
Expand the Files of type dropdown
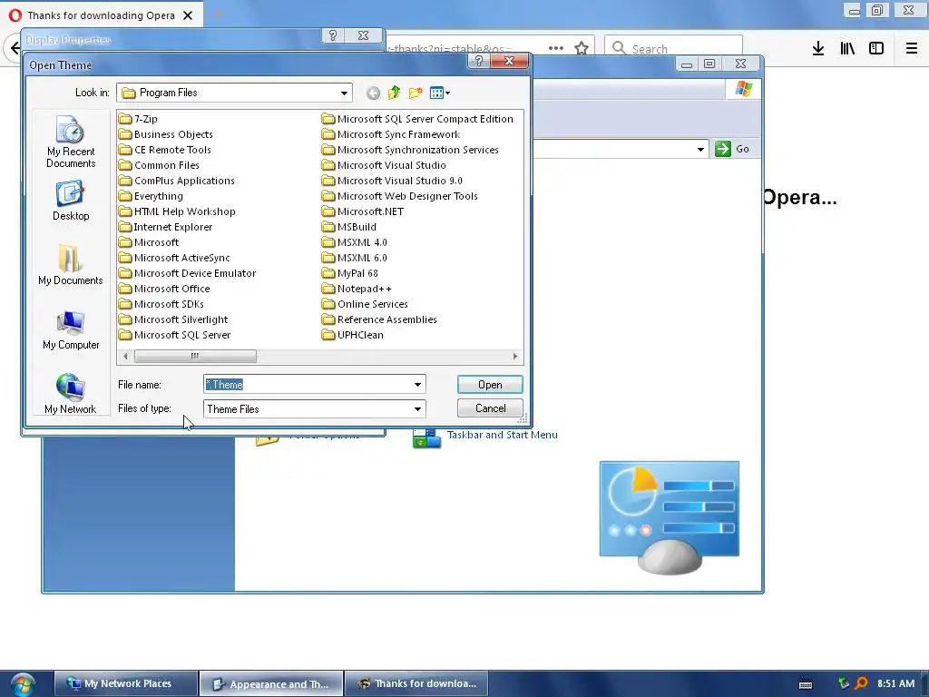[x=417, y=409]
